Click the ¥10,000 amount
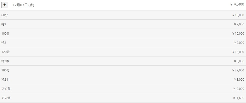This screenshot has height=103, width=246. (238, 15)
